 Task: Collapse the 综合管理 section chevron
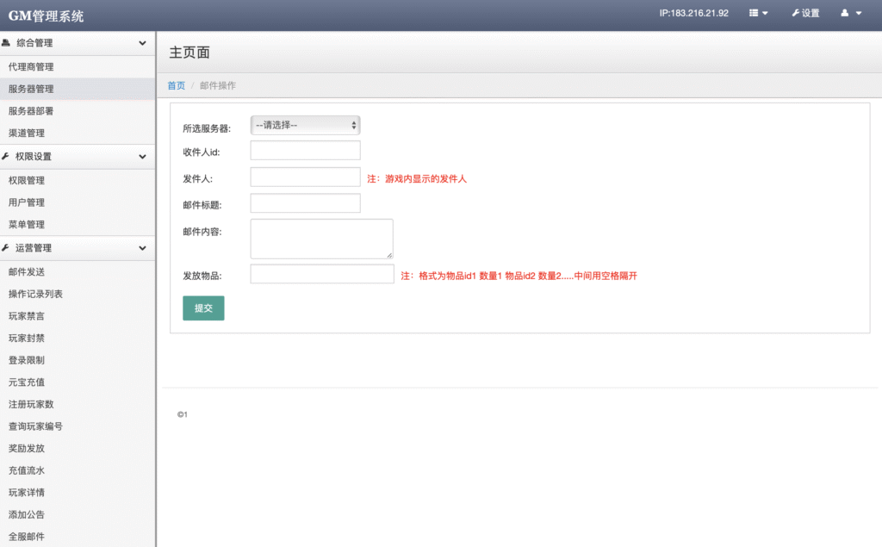[x=144, y=42]
